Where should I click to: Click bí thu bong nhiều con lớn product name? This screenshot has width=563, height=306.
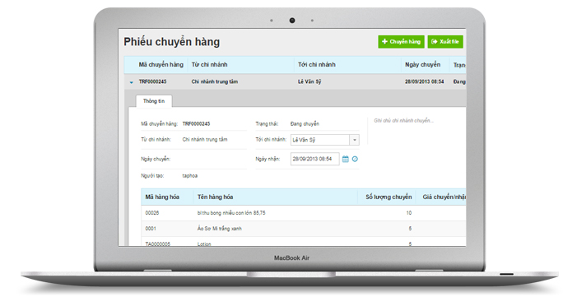point(231,213)
